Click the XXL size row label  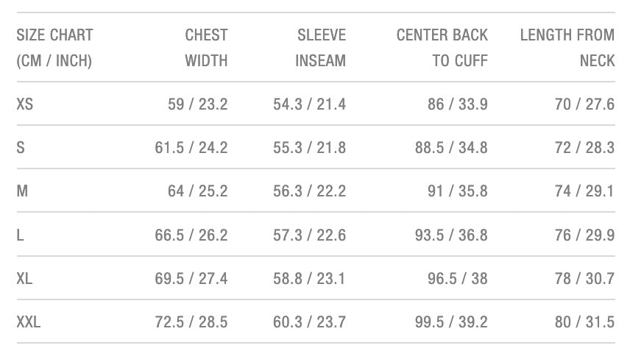tap(28, 322)
